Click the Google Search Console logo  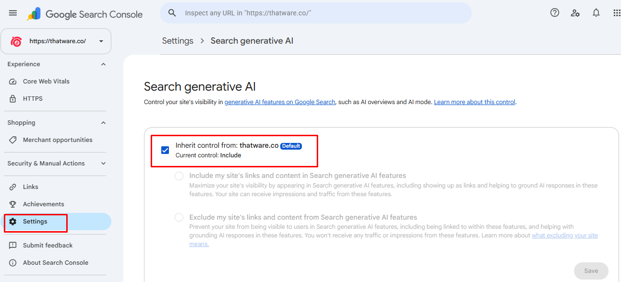85,14
